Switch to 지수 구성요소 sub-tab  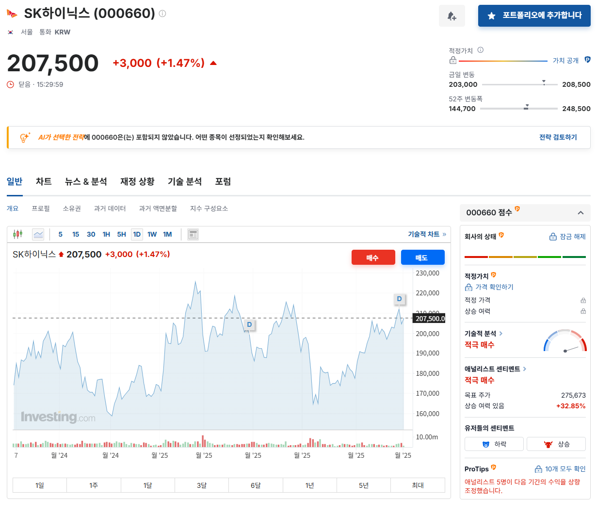(x=209, y=209)
